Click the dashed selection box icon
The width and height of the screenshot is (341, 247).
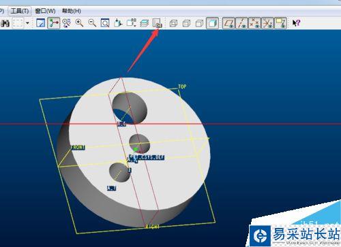click(18, 23)
